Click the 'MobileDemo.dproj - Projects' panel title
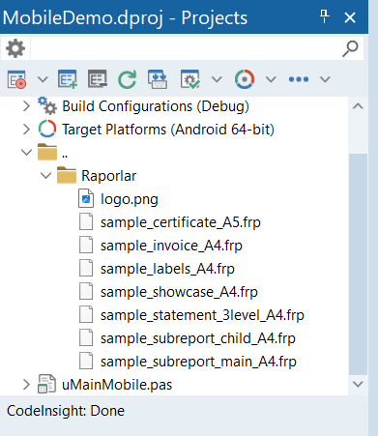 [125, 17]
